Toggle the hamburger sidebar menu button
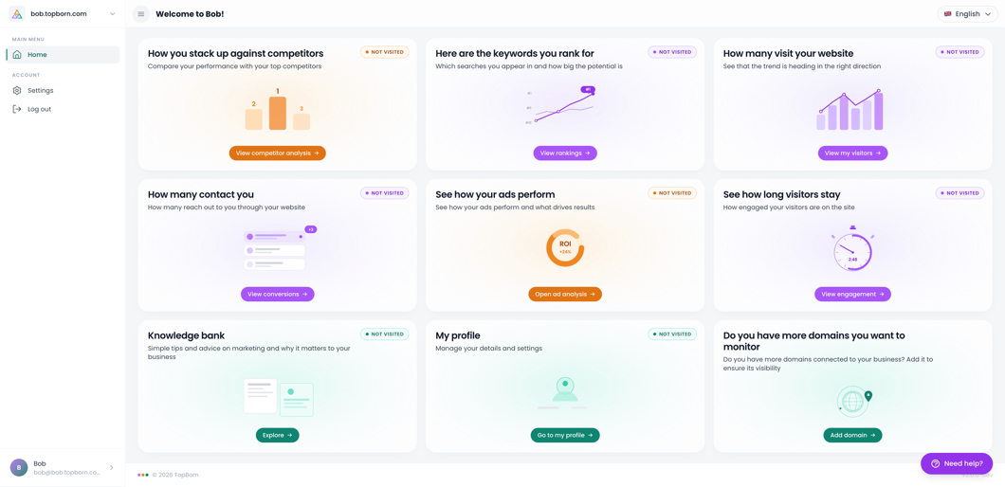This screenshot has width=1005, height=487. 141,14
